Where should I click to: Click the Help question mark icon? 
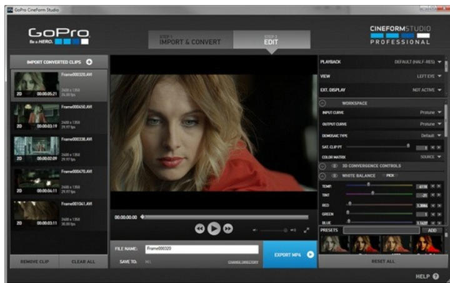click(x=435, y=276)
